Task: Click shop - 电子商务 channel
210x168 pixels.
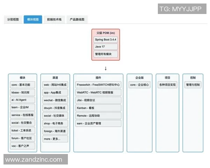Action: pyautogui.click(x=55, y=124)
